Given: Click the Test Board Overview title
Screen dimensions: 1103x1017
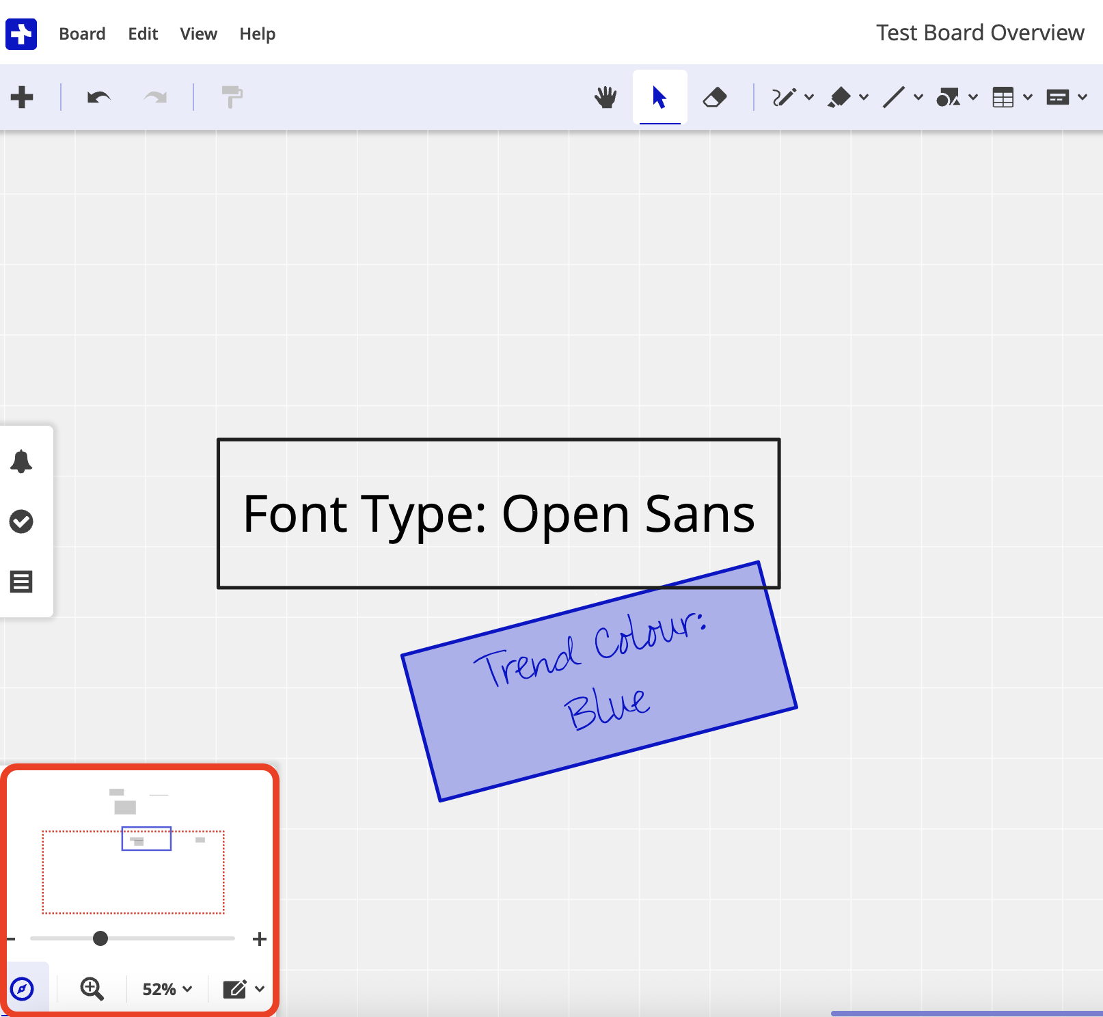Looking at the screenshot, I should coord(979,33).
